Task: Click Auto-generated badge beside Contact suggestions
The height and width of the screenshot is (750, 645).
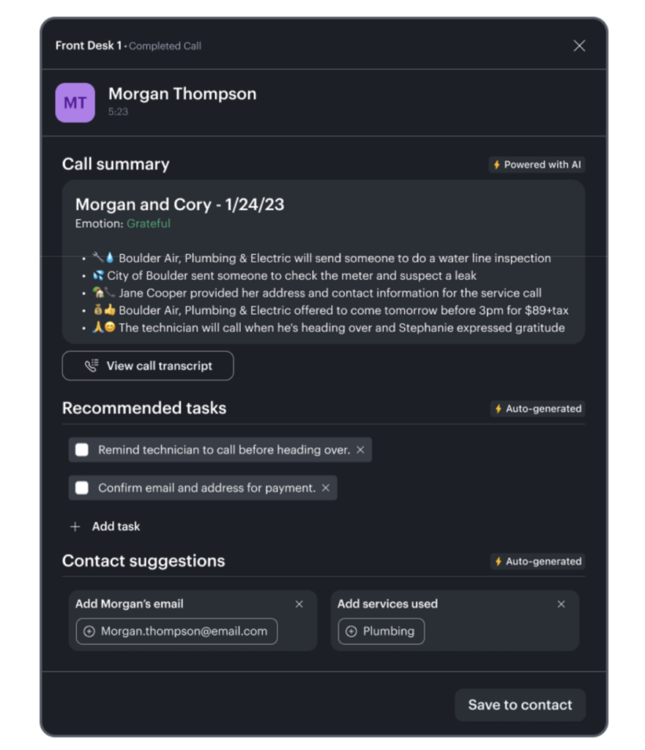Action: (x=537, y=562)
